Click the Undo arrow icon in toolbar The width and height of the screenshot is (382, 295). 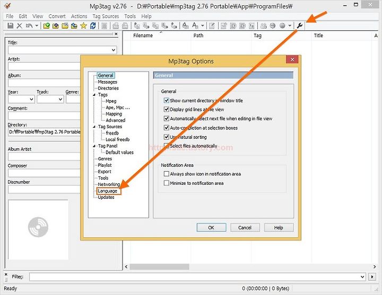[x=29, y=25]
